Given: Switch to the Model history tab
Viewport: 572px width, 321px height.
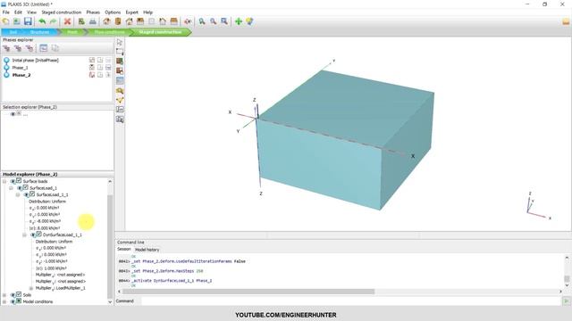Looking at the screenshot, I should coord(147,250).
